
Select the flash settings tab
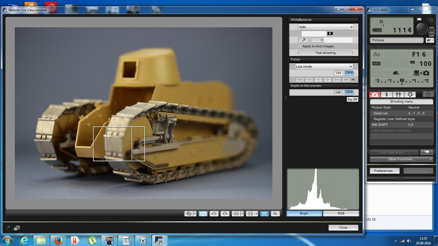(387, 95)
